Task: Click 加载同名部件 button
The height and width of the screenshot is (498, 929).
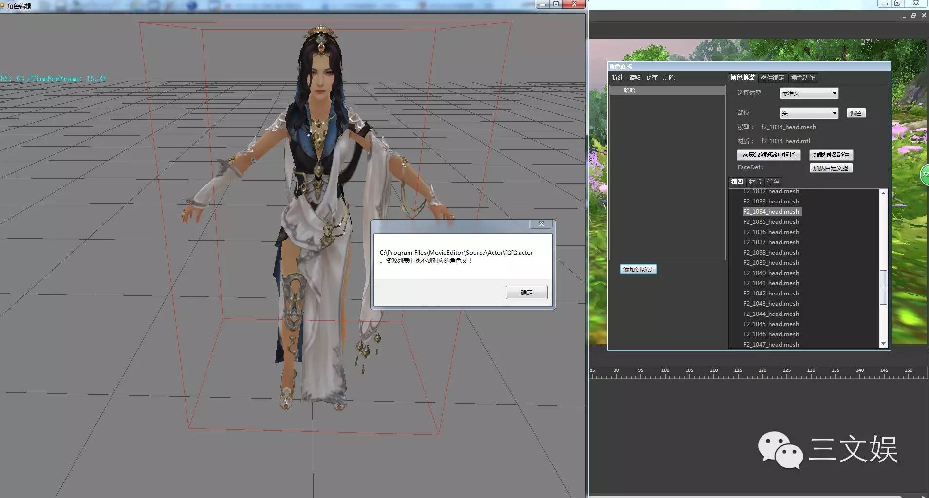Action: click(x=831, y=155)
